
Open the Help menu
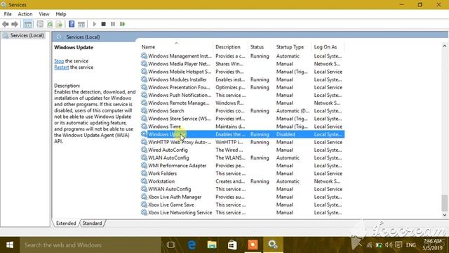61,14
